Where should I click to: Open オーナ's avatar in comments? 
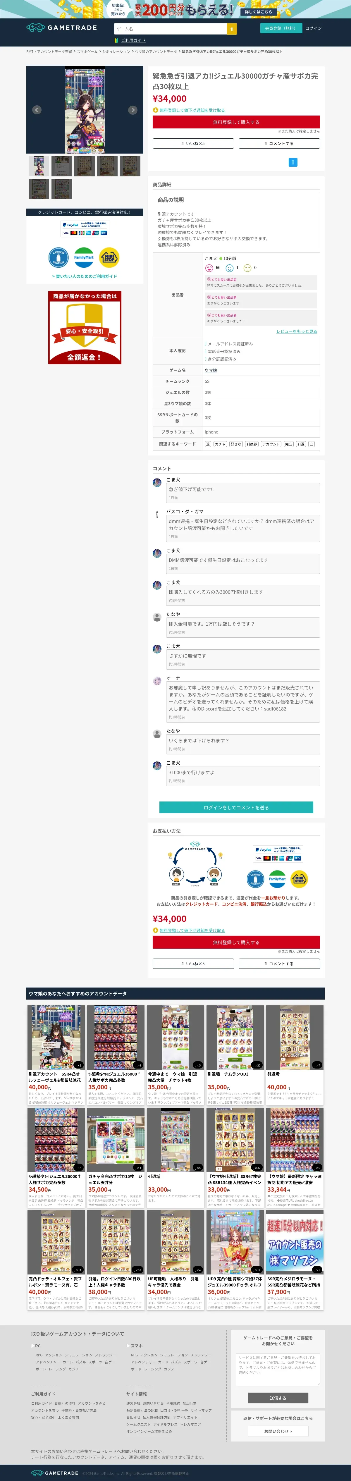157,681
